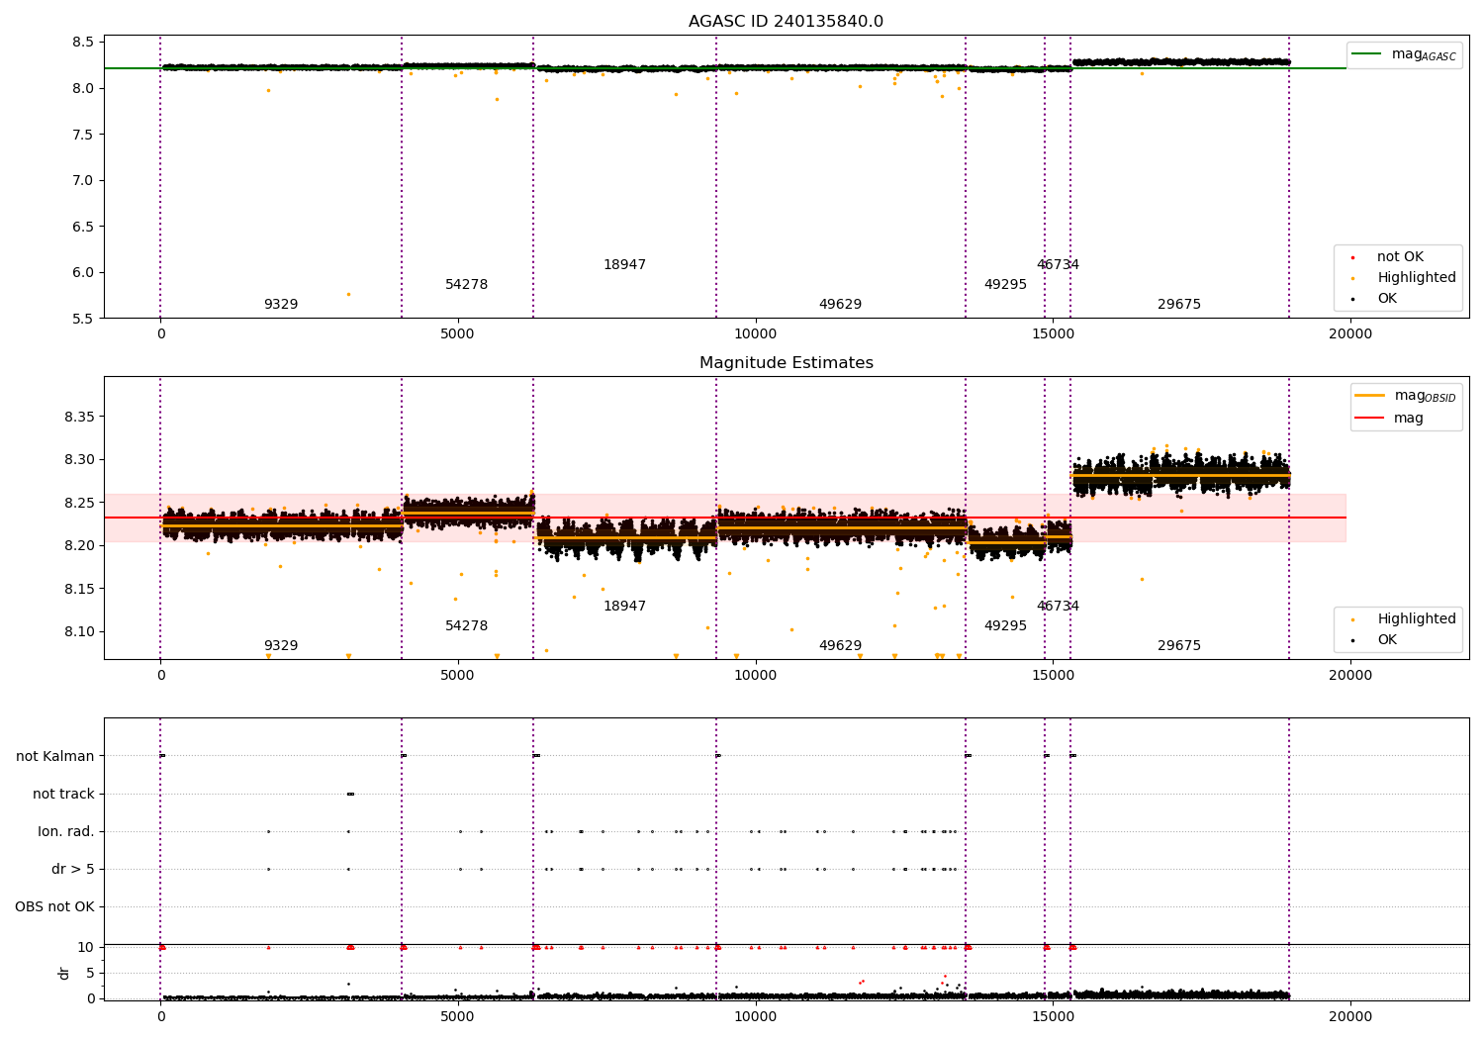This screenshot has width=1484, height=1039.
Task: Click the orange outlier point near magnitude 7.9 in obsid 54278
Action: coord(497,99)
